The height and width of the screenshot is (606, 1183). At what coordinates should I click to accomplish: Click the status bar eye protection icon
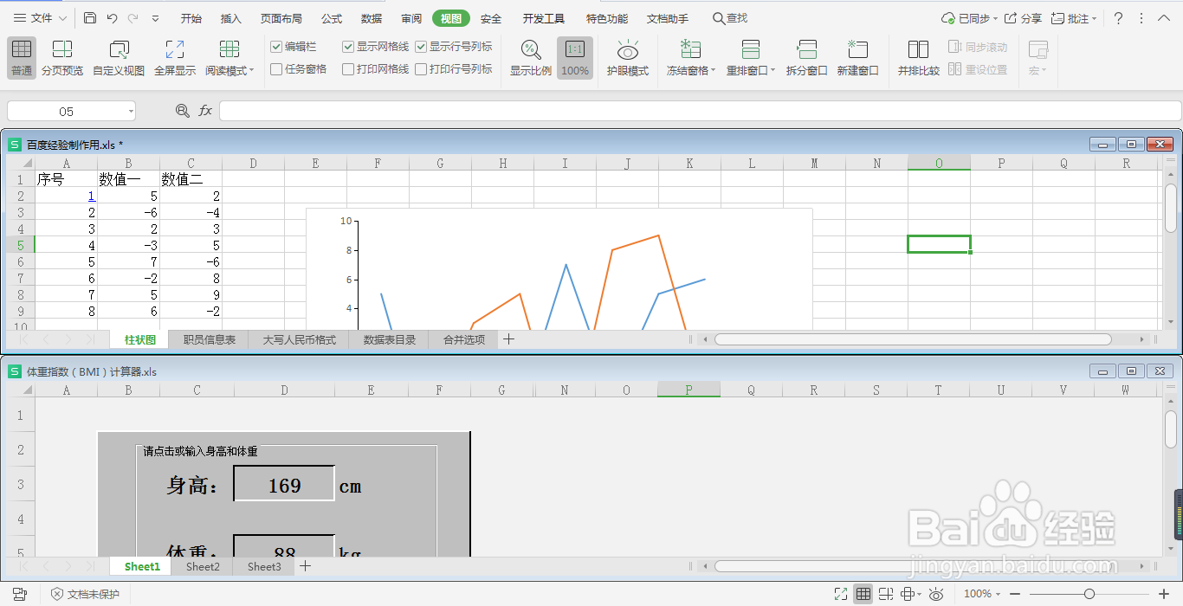pos(936,594)
